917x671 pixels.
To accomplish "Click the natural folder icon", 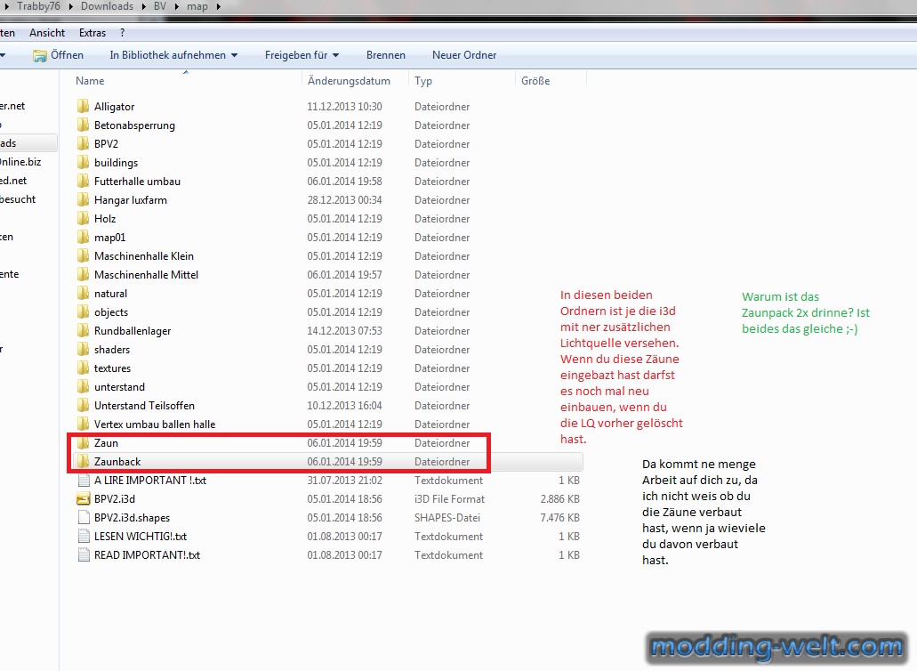I will pyautogui.click(x=83, y=294).
